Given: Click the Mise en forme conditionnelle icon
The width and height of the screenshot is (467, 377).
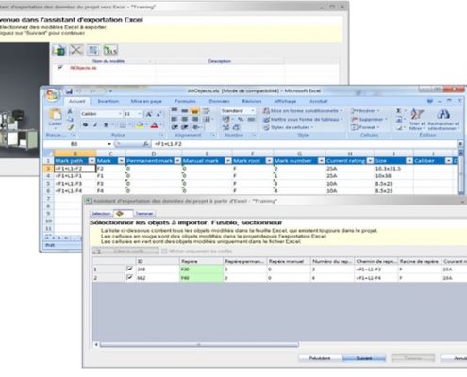Looking at the screenshot, I should 266,111.
